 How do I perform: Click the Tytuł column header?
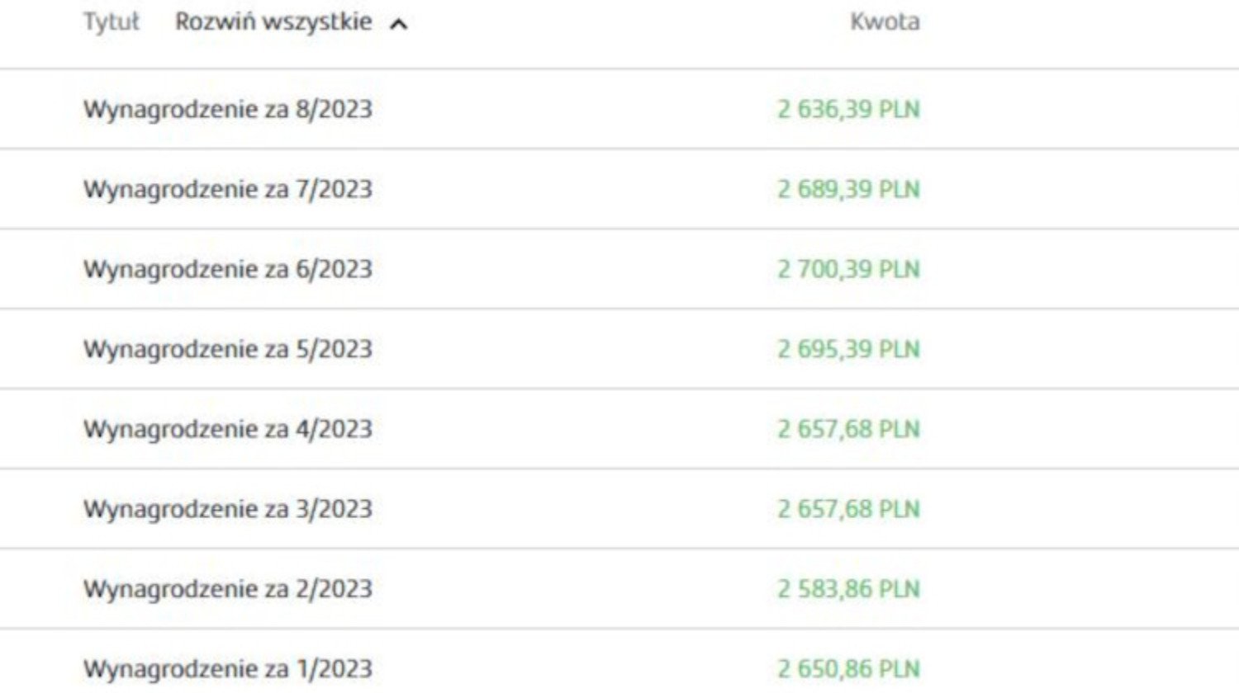pyautogui.click(x=112, y=22)
